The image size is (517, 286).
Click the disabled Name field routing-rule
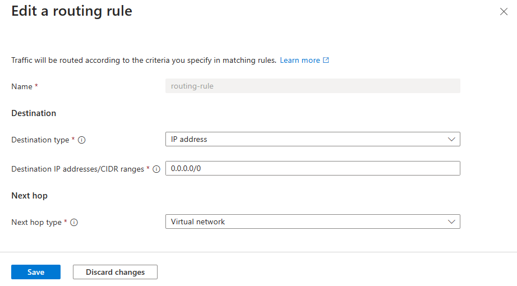coord(312,86)
